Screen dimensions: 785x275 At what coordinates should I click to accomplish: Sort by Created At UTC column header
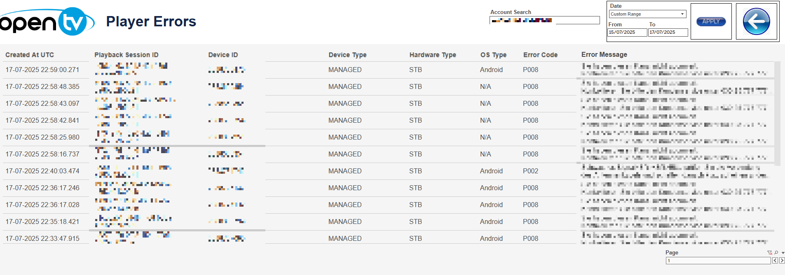(30, 55)
